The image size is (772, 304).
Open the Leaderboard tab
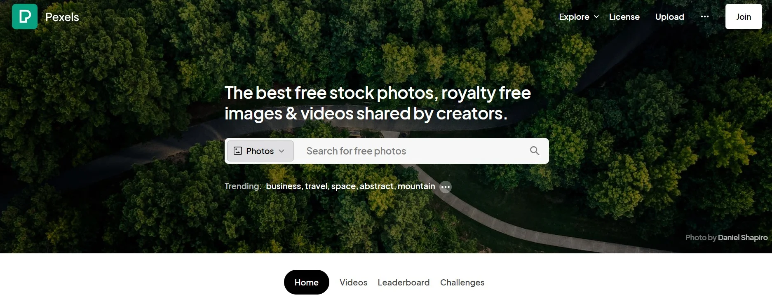(404, 283)
